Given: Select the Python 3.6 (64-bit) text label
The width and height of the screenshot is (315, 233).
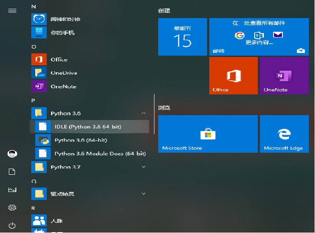Looking at the screenshot, I should pyautogui.click(x=81, y=140).
